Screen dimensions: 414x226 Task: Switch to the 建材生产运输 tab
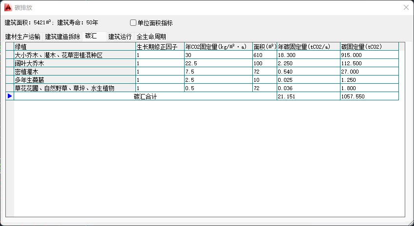[23, 37]
